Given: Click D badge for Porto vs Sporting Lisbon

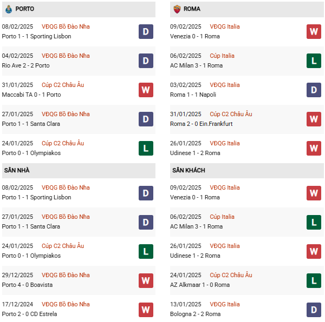Looking at the screenshot, I should tap(146, 31).
